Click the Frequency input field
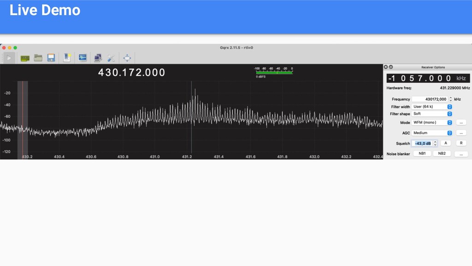Screen dimensions: 472x266 (x=430, y=99)
